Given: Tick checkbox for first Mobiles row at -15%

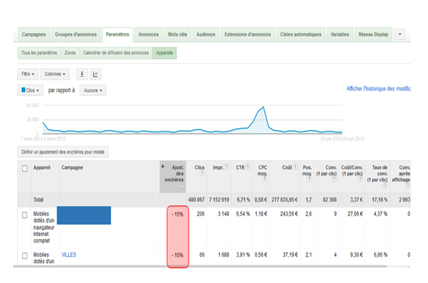Looking at the screenshot, I should 25,215.
